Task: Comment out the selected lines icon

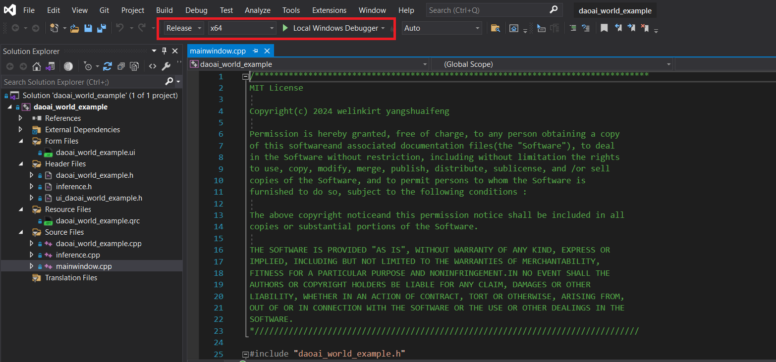Action: coord(573,28)
